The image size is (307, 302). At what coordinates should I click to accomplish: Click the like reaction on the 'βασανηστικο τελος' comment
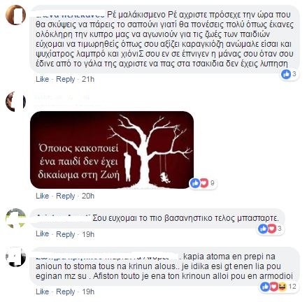(x=263, y=229)
